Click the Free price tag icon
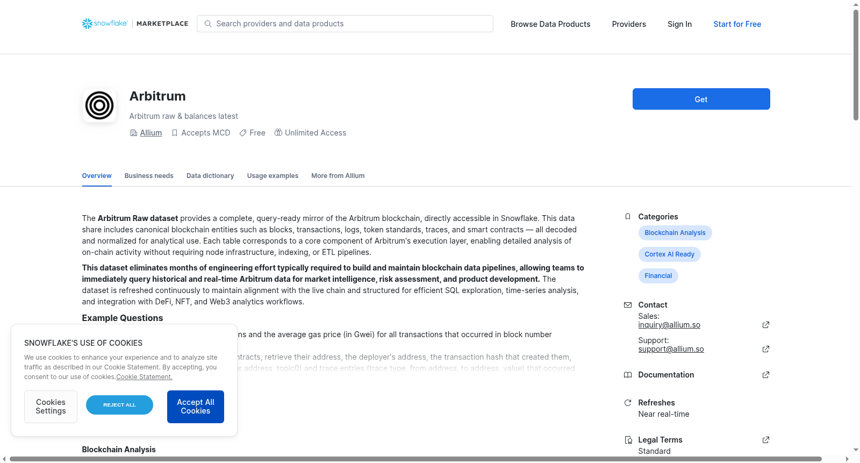Screen dimensions: 860x463 tap(243, 133)
